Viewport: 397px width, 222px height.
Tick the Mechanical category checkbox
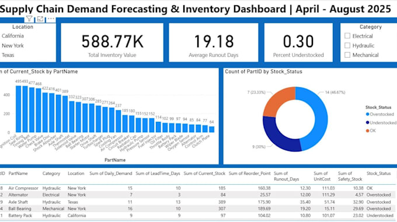coord(347,55)
